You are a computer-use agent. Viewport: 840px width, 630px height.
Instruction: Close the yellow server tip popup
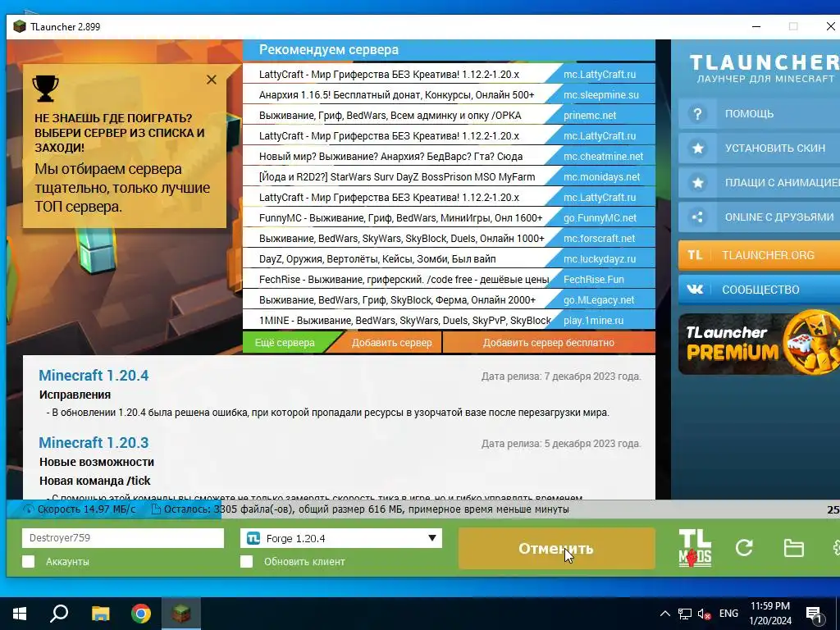tap(212, 80)
